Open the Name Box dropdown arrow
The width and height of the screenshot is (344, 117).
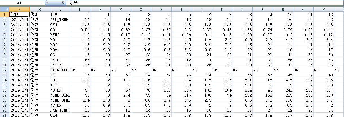tap(42, 3)
